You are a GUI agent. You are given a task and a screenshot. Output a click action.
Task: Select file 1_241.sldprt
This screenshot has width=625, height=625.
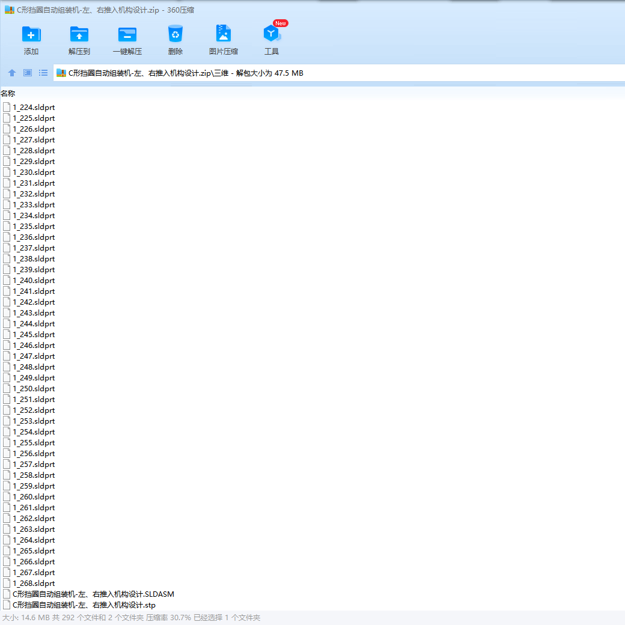point(34,291)
